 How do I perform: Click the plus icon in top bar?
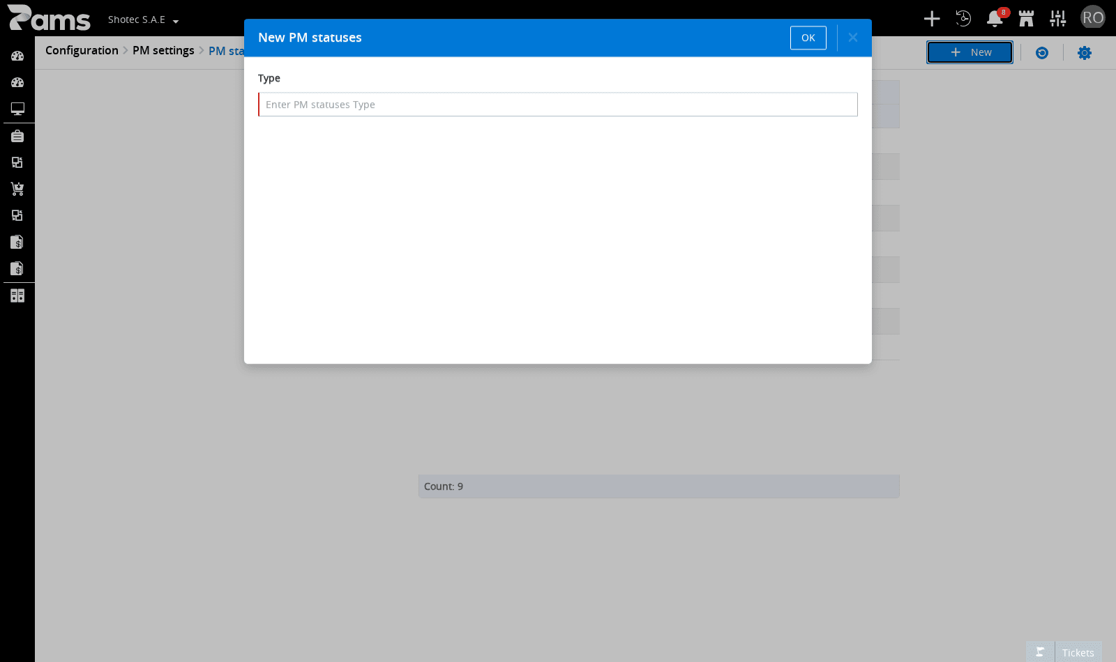[x=932, y=19]
